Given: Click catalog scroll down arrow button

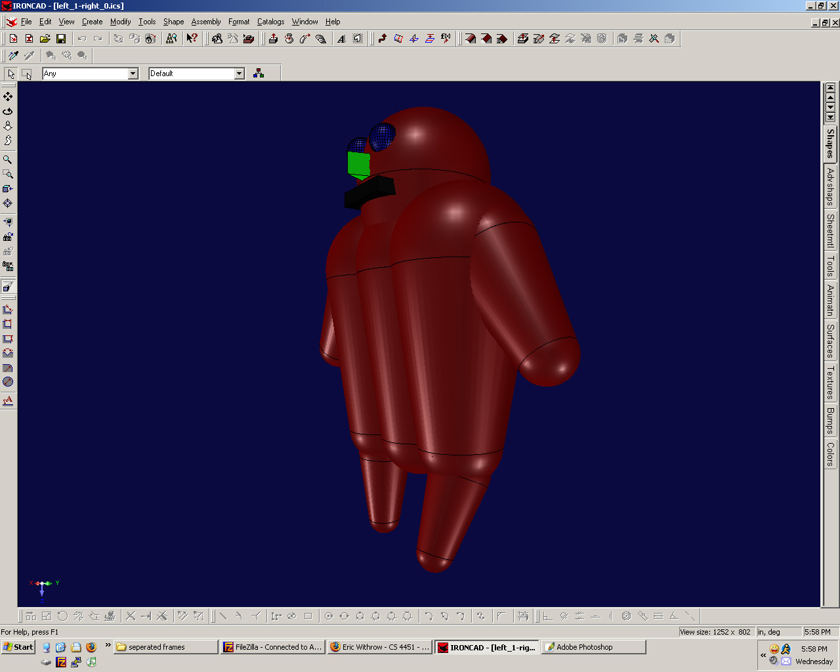Looking at the screenshot, I should pos(830,108).
